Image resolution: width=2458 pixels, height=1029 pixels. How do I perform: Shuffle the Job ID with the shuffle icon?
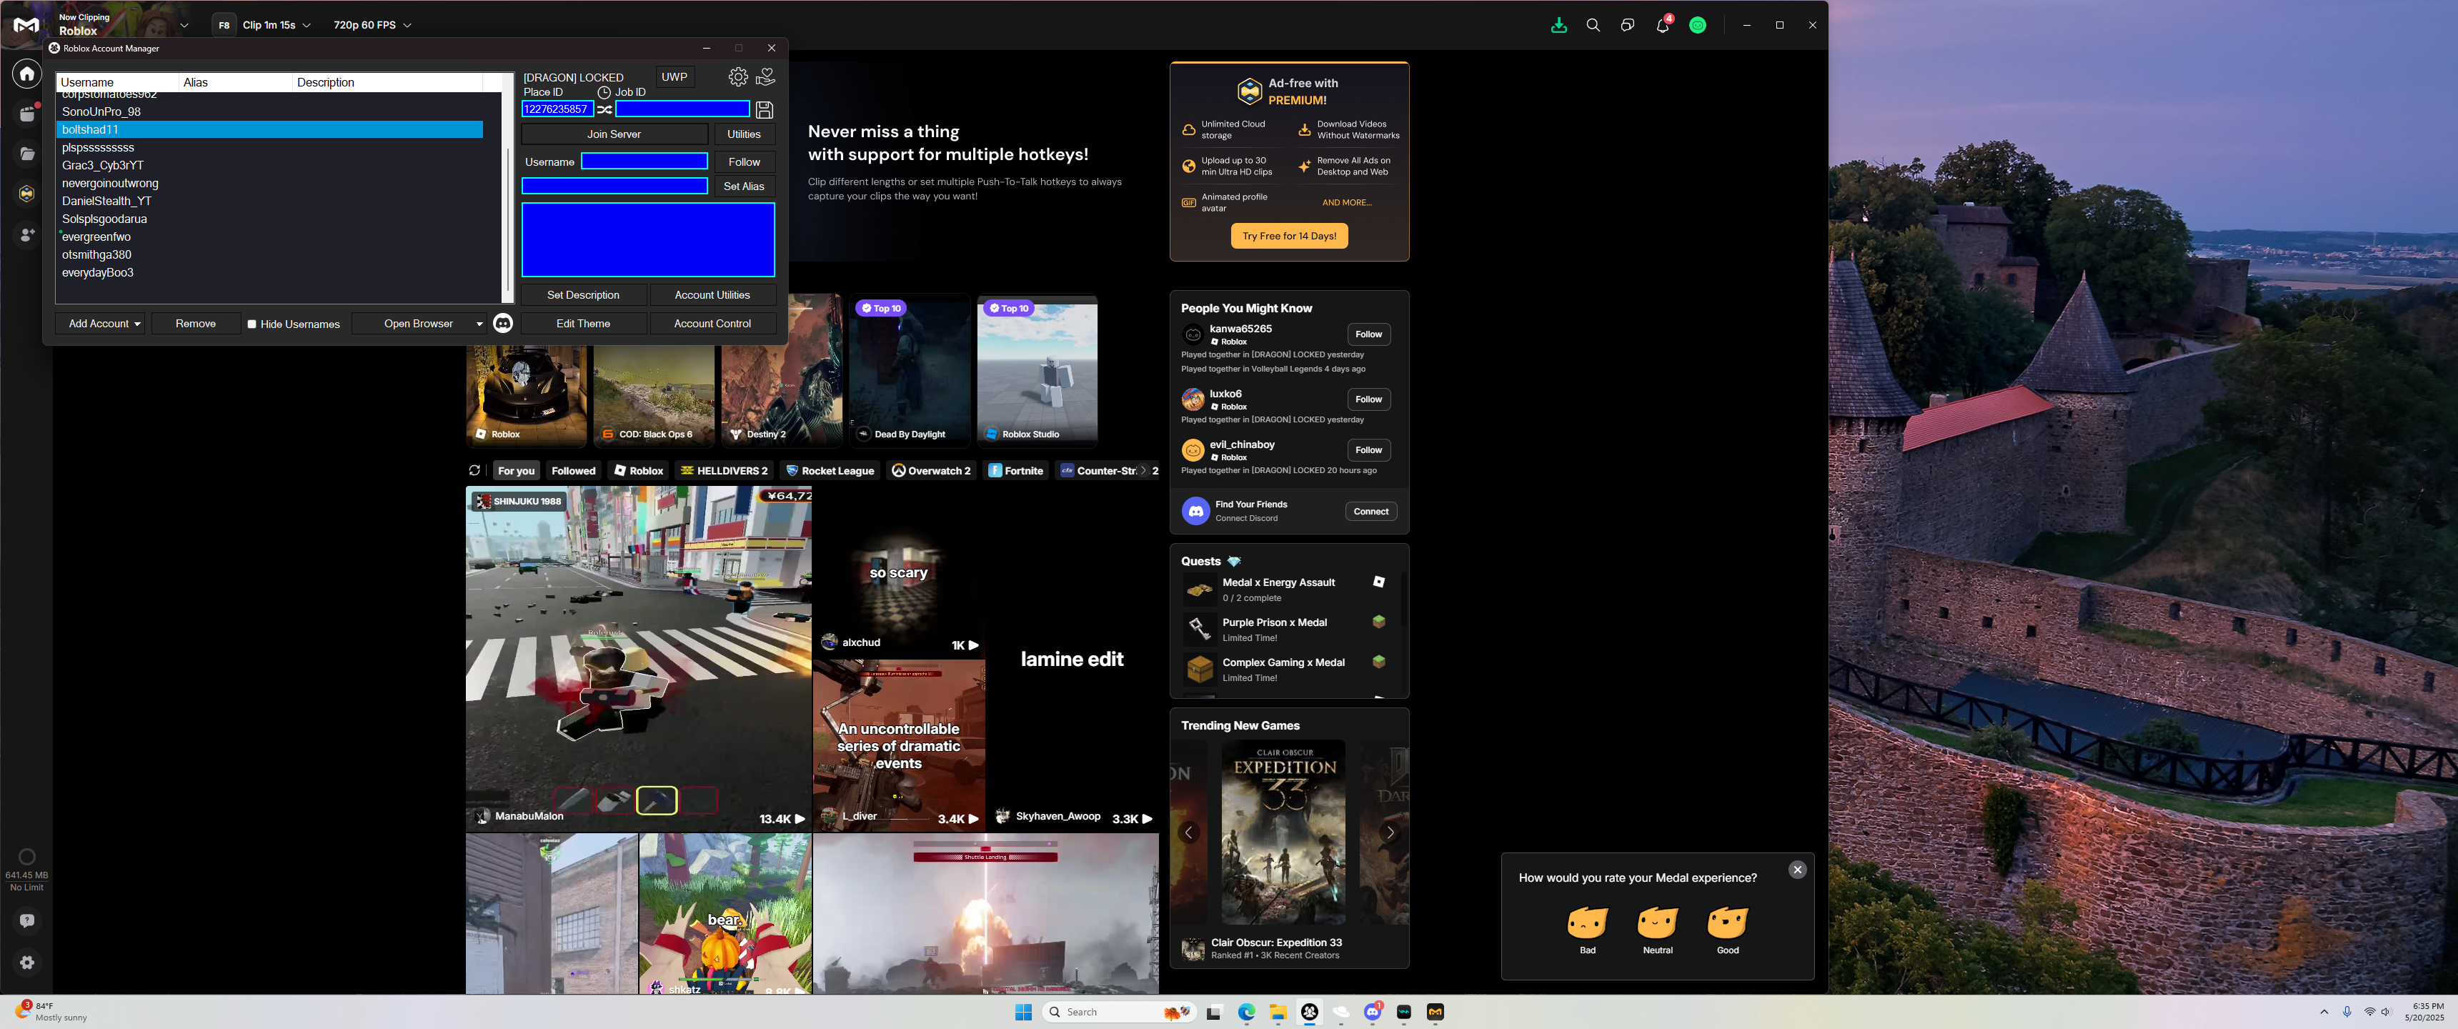pos(605,110)
